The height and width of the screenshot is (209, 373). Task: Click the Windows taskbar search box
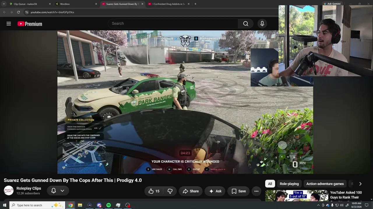coord(37,205)
